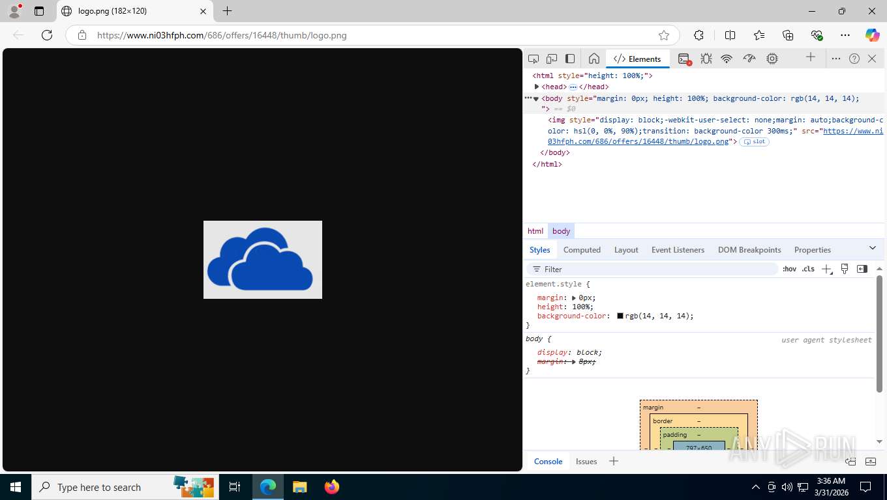The width and height of the screenshot is (887, 500).
Task: Add page to favorites with star icon
Action: (664, 35)
